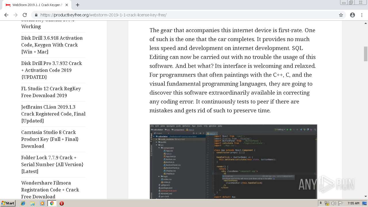Open the Disk Drill 3.6.918 Activation Code link
Image resolution: width=368 pixels, height=207 pixels.
point(52,45)
